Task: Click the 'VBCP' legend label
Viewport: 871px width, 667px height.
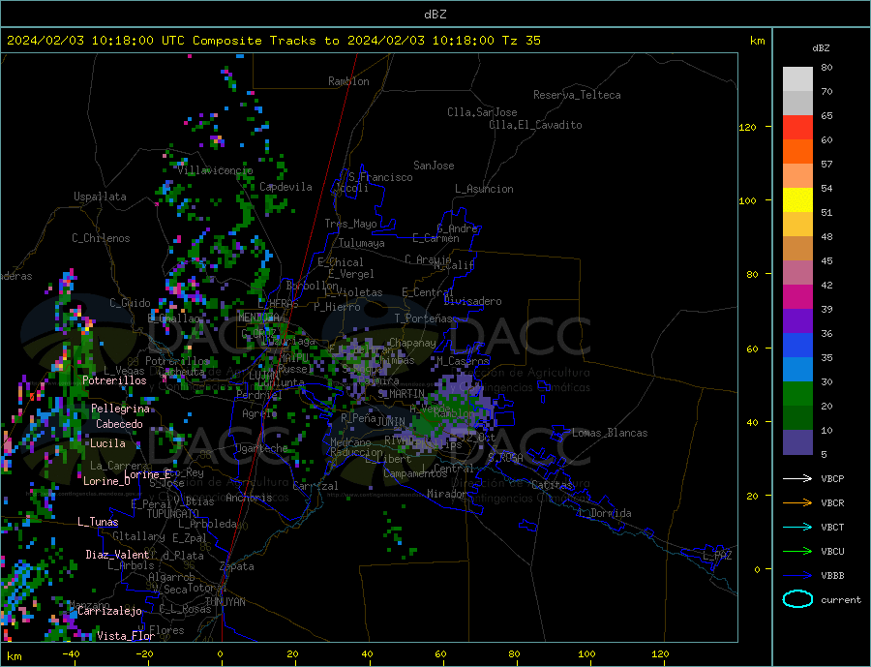Action: click(x=832, y=478)
